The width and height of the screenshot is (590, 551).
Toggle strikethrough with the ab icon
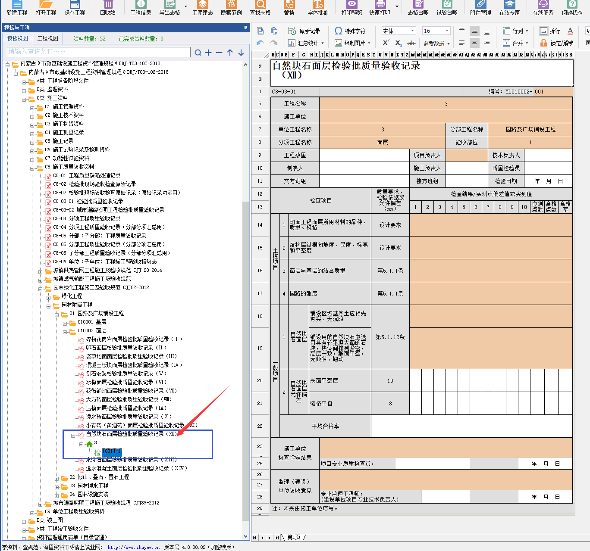tap(411, 43)
